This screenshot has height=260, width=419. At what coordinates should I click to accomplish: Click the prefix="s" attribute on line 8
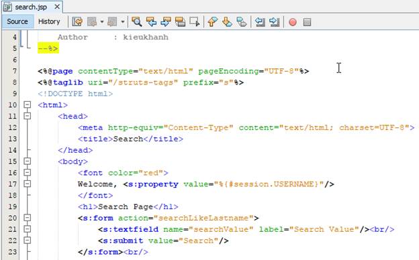pos(208,82)
